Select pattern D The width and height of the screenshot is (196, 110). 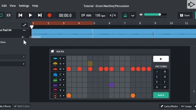click(165, 77)
